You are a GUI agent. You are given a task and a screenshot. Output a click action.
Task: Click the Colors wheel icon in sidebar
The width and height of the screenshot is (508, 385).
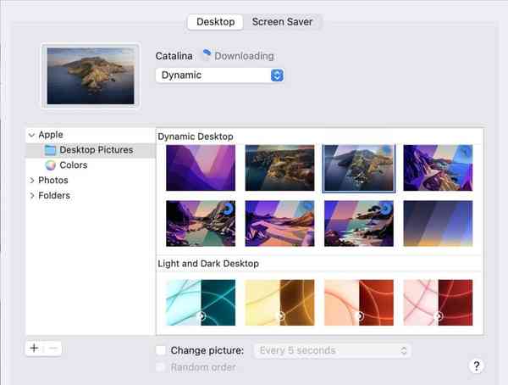(x=51, y=165)
